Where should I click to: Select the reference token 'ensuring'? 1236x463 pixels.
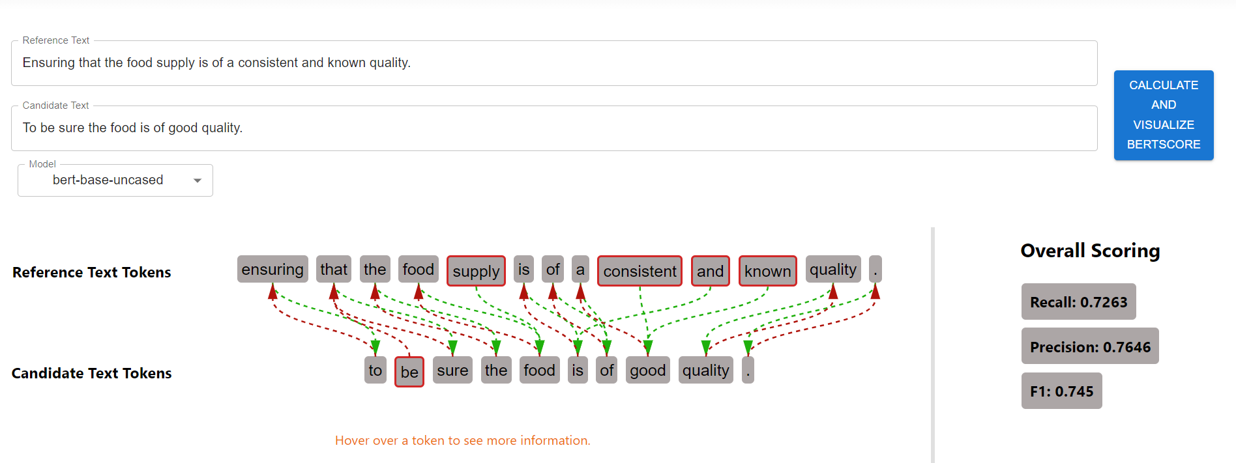click(x=272, y=270)
